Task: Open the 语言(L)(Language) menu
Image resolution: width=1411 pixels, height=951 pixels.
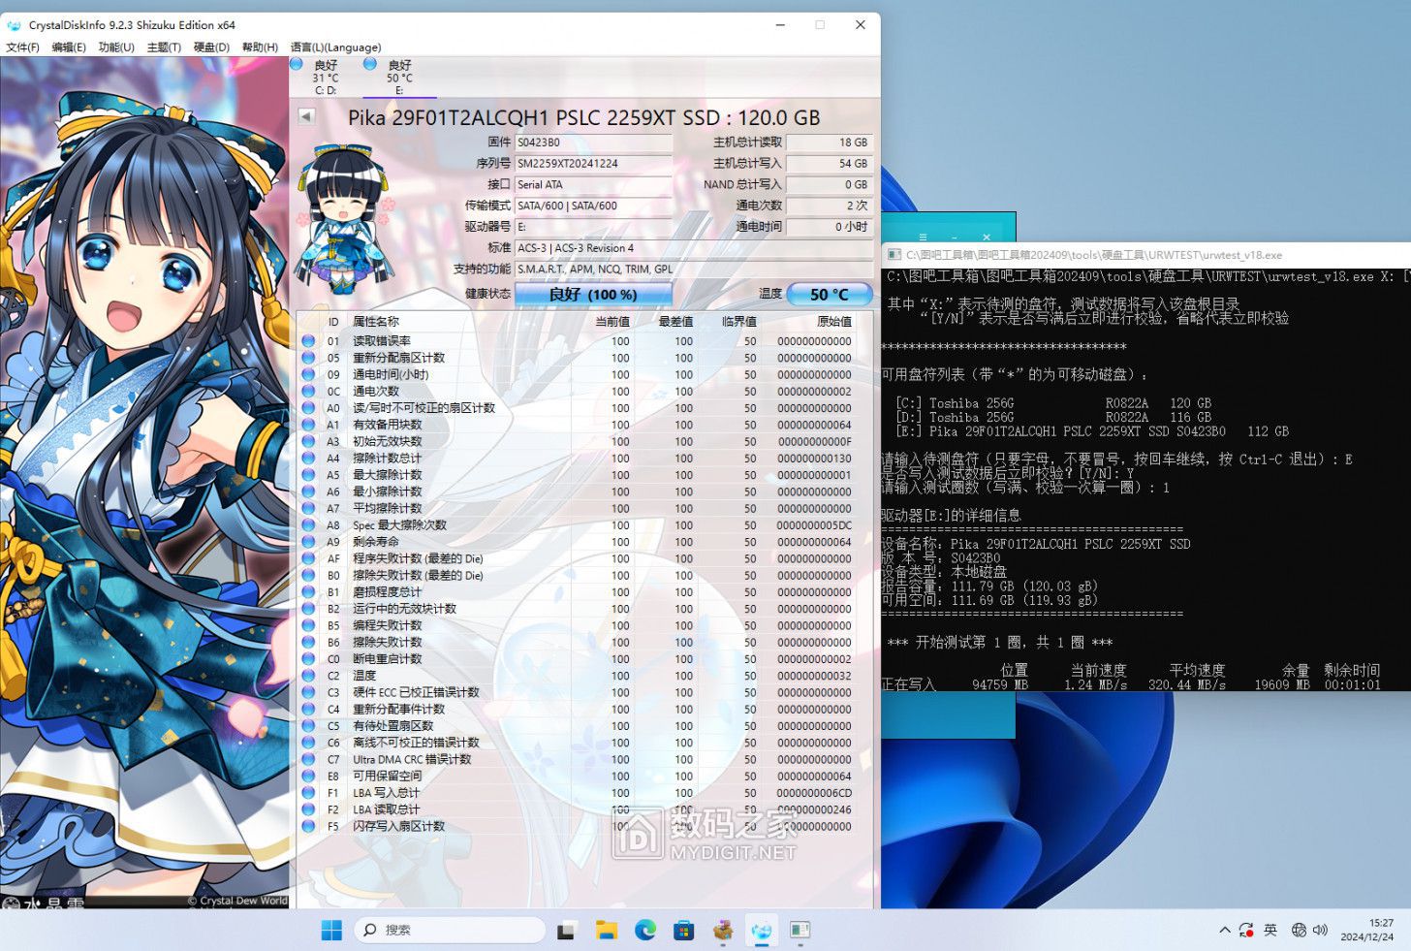Action: coord(335,47)
